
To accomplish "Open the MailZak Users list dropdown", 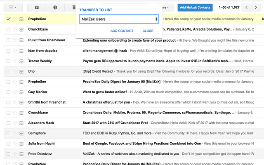I will click(119, 19).
